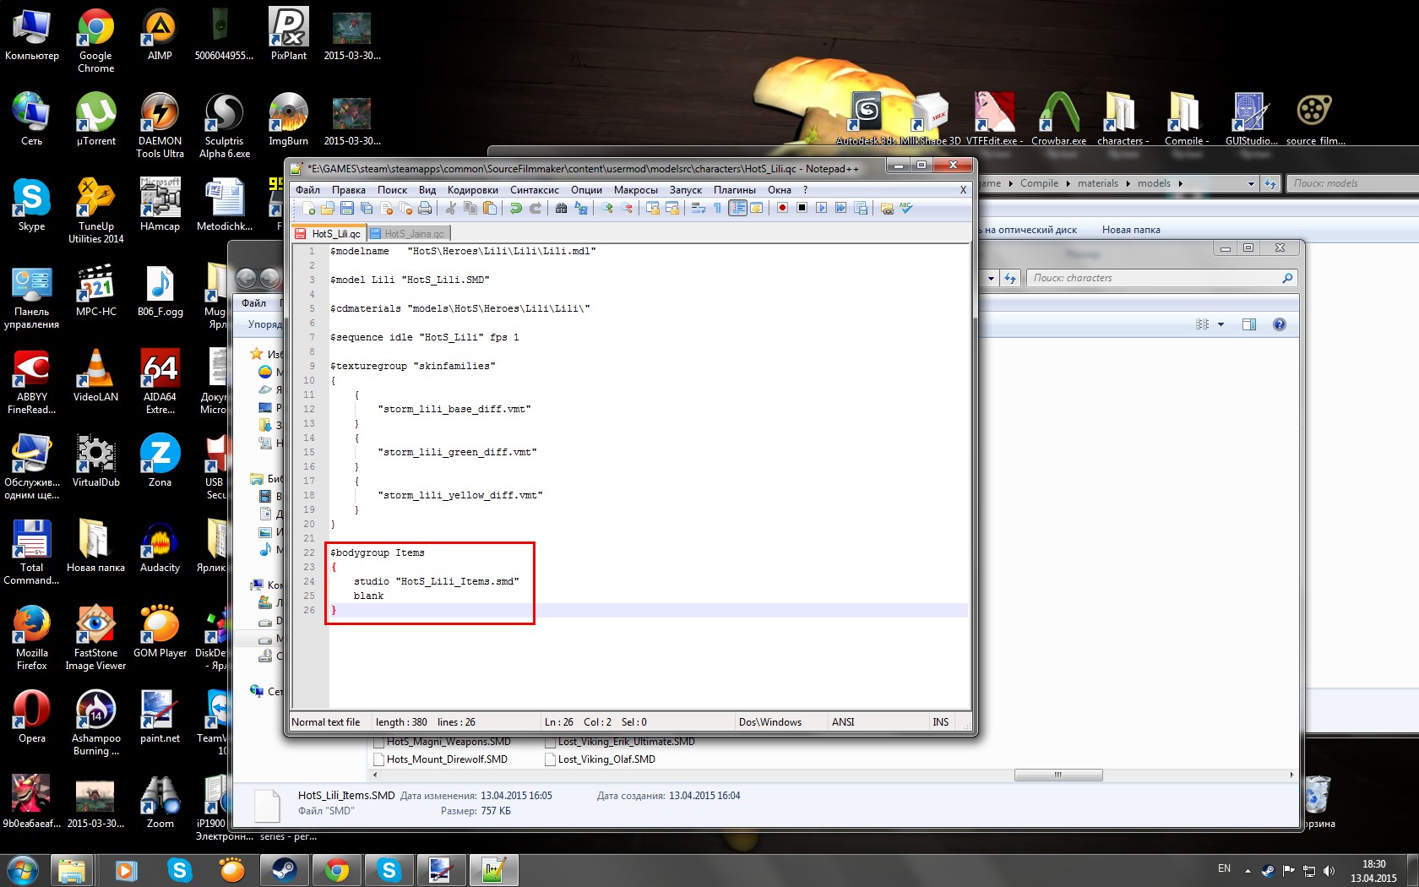Screen dimensions: 1419x887
Task: Click the Paste toolbar icon
Action: point(490,209)
